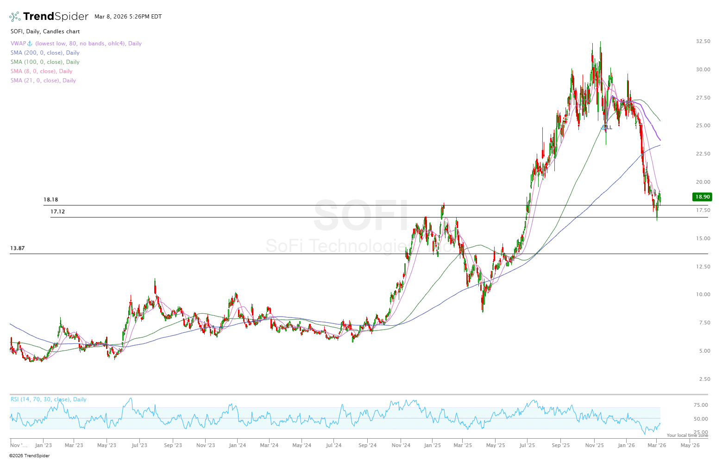Click the May '26 date axis label

[x=690, y=446]
